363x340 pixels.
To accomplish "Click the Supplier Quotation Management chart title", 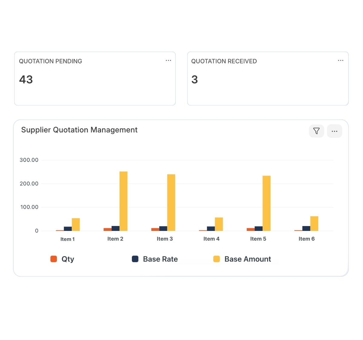I will tap(79, 130).
